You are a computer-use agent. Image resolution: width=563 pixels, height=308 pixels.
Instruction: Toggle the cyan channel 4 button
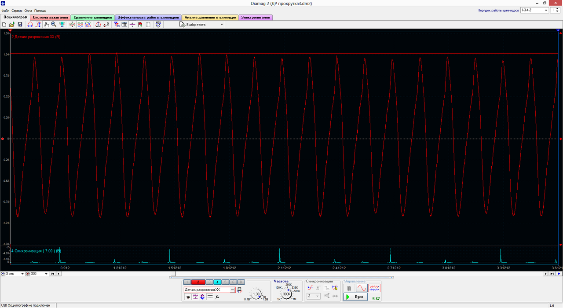217,282
